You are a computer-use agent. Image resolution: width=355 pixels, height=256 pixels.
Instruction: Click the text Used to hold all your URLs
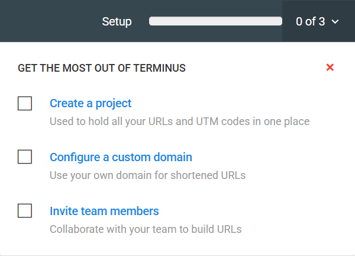(x=112, y=121)
